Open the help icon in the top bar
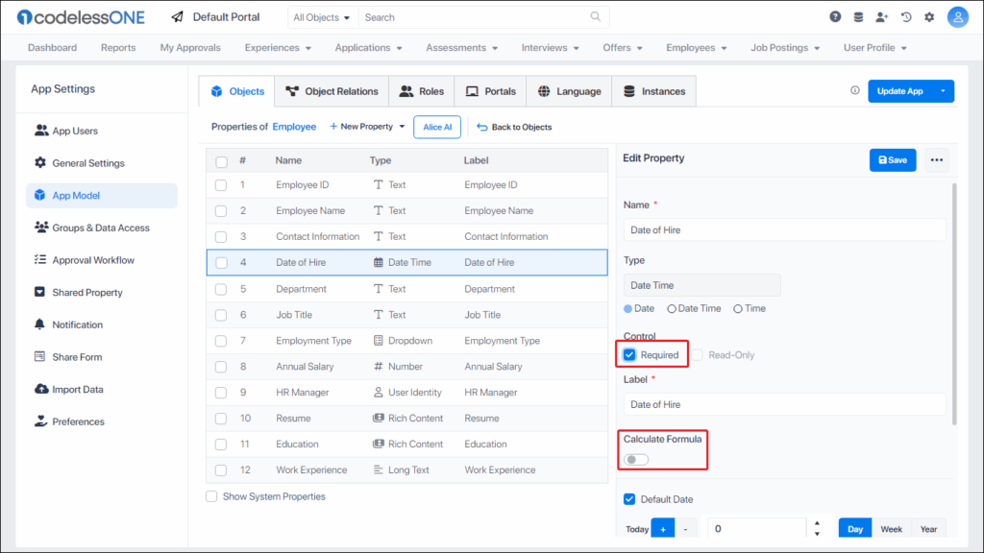 click(835, 16)
